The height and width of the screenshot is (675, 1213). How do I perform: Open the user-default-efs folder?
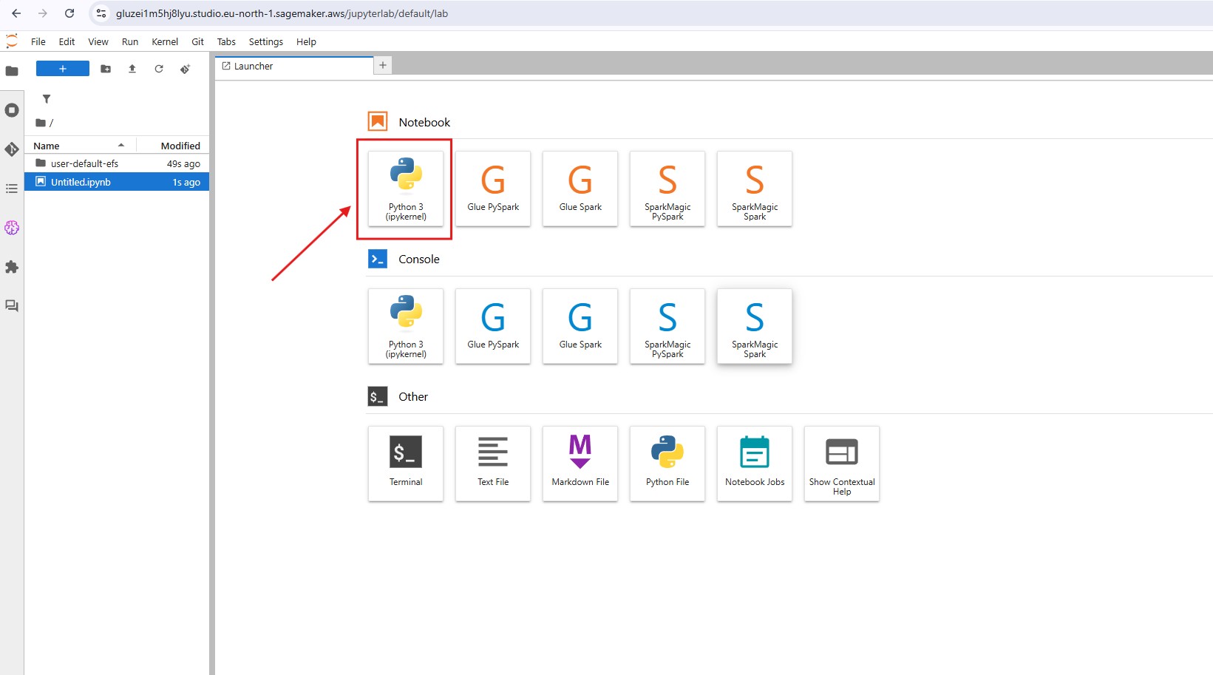[84, 163]
